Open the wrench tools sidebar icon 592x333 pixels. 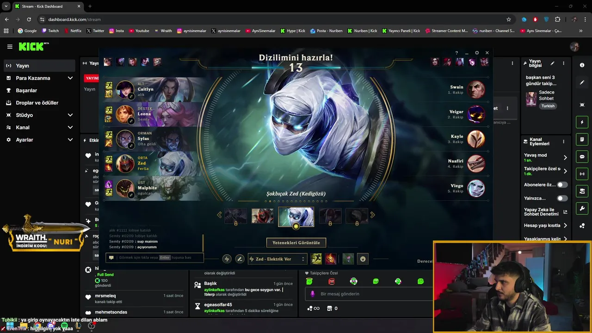[x=582, y=208]
